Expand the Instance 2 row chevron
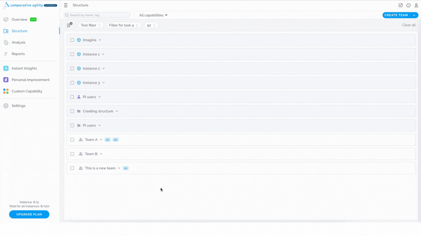Screen dimensions: 421x236 tap(104, 68)
